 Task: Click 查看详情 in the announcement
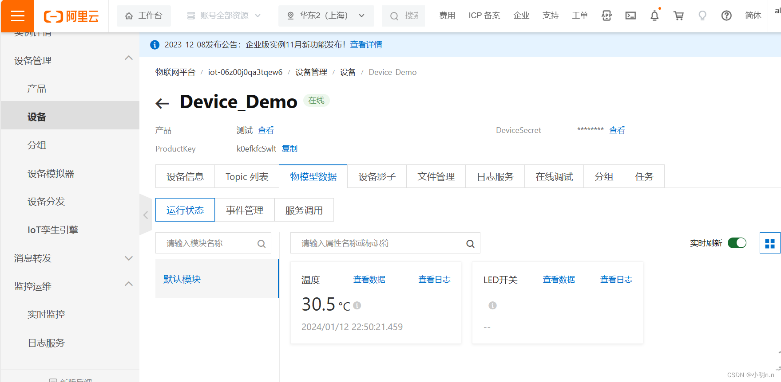(x=366, y=45)
